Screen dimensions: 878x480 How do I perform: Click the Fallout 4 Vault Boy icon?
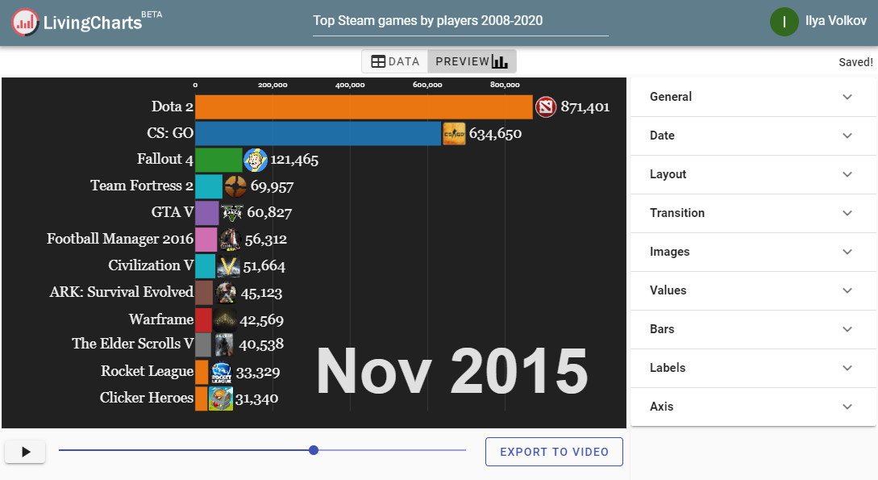tap(256, 160)
